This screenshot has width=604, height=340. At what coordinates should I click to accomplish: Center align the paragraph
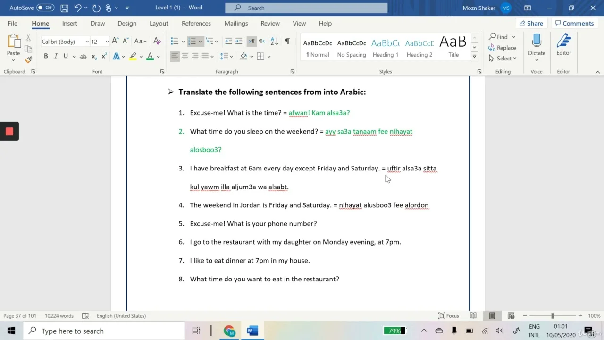tap(185, 56)
